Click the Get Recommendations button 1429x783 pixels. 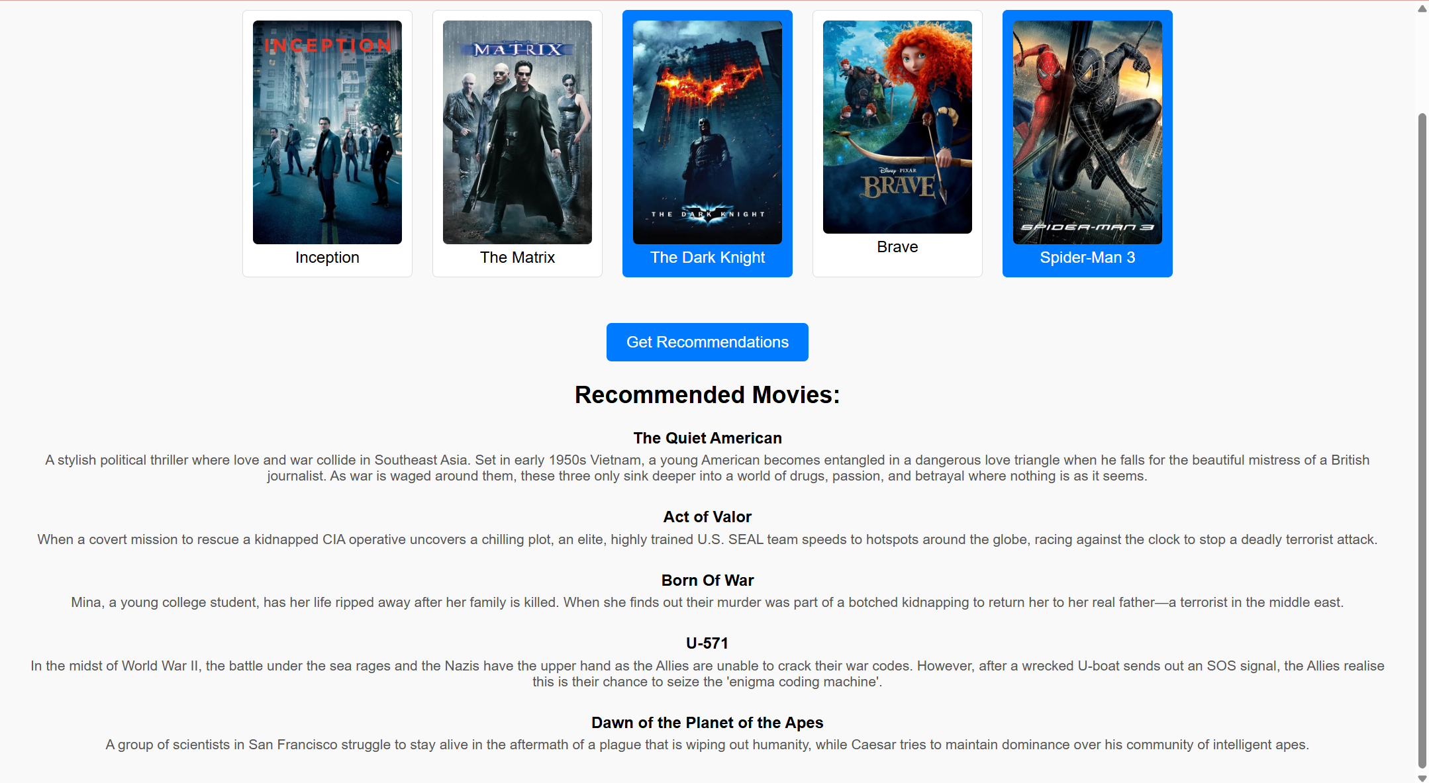(x=707, y=342)
